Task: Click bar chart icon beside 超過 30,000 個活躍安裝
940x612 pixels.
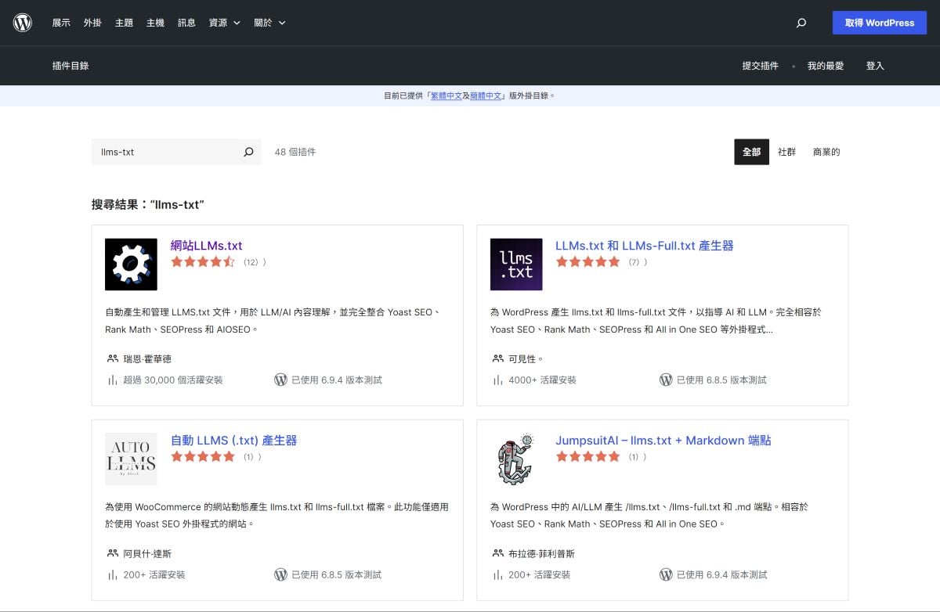Action: coord(112,380)
